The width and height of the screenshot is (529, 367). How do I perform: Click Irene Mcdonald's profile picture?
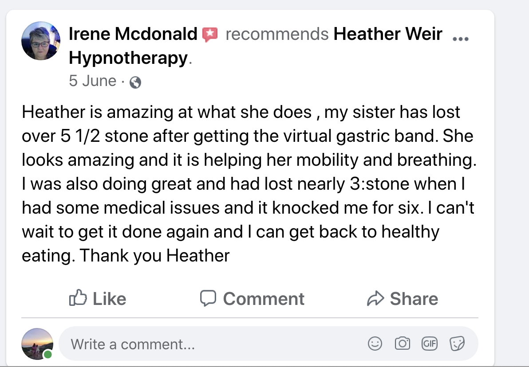(41, 41)
